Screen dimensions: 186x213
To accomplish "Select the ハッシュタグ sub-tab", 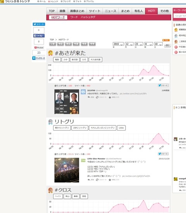I will point(88,17).
